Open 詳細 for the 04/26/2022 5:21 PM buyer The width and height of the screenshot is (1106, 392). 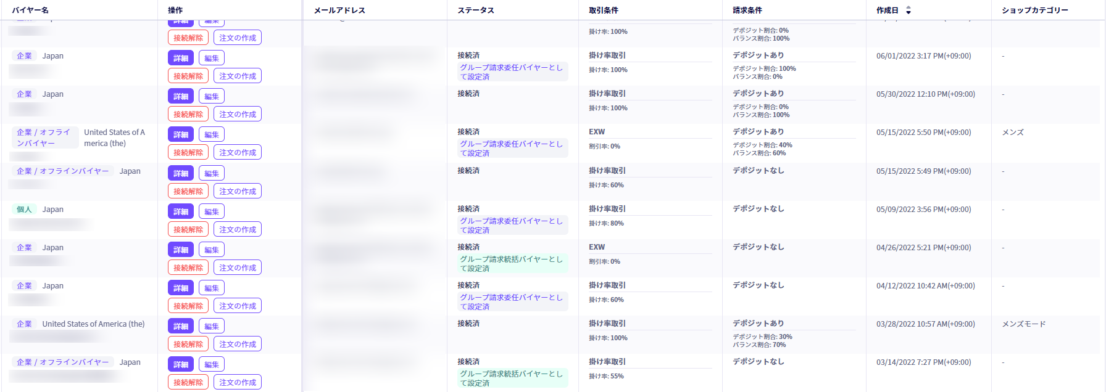coord(181,250)
